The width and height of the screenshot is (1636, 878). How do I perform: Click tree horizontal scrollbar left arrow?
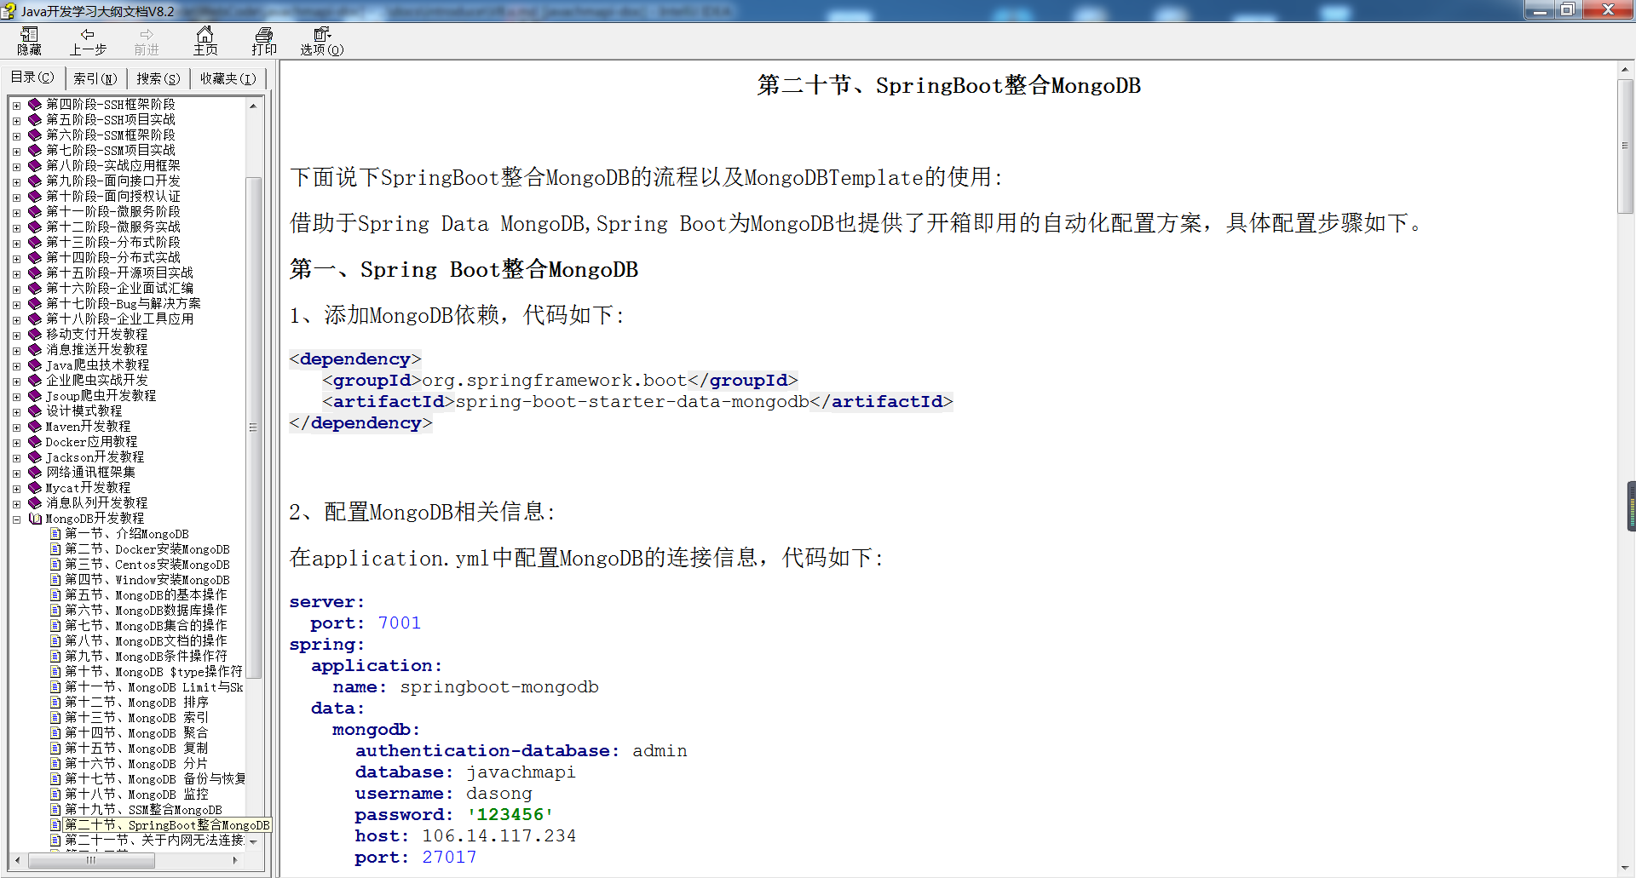pos(17,860)
